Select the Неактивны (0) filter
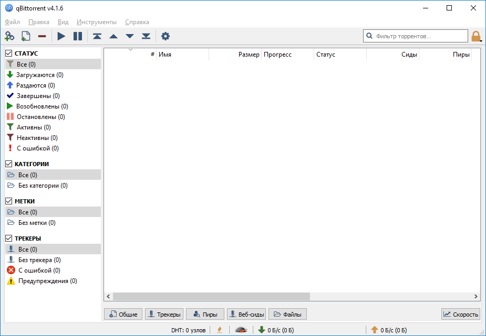486x336 pixels. point(53,138)
